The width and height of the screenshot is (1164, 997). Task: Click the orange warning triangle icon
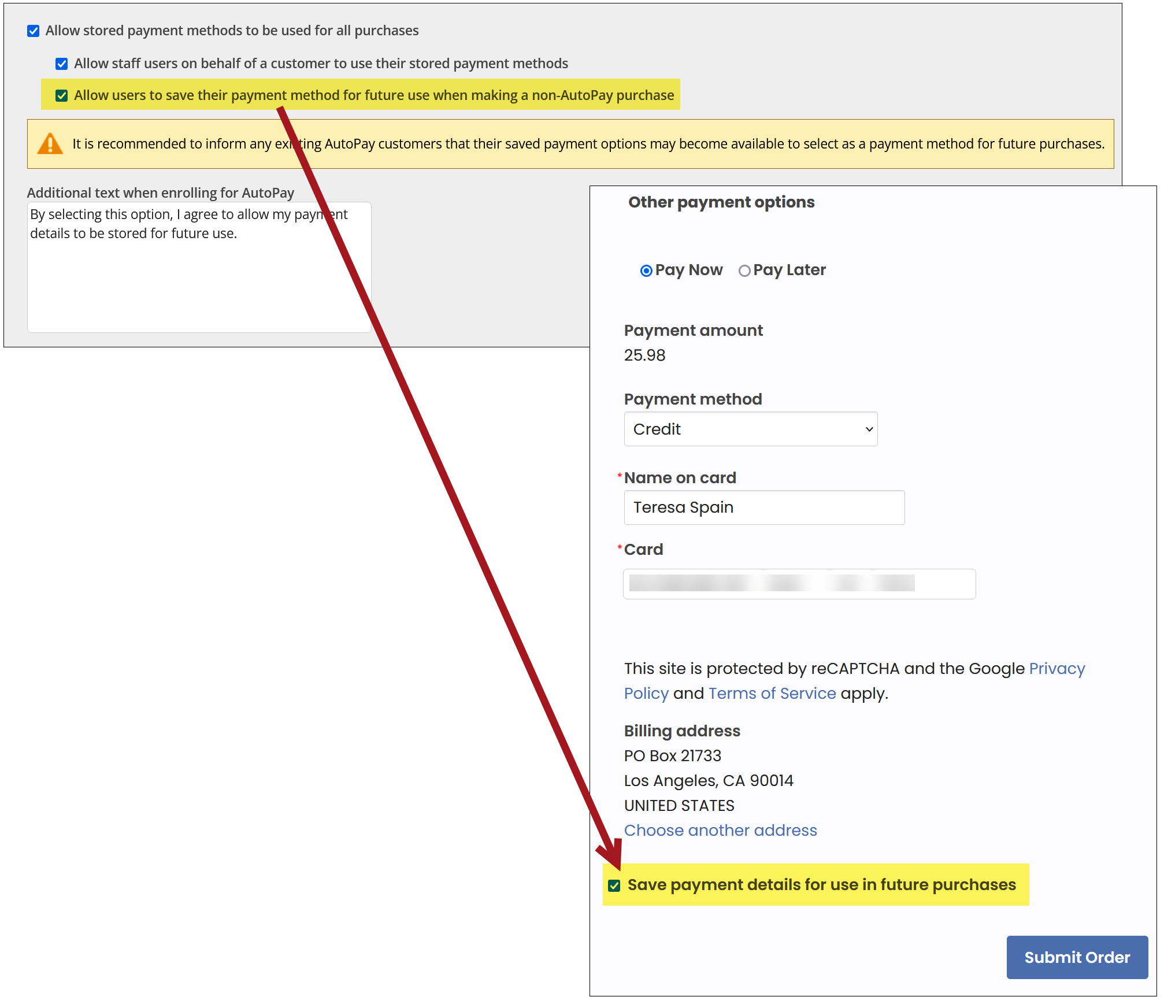[x=50, y=144]
